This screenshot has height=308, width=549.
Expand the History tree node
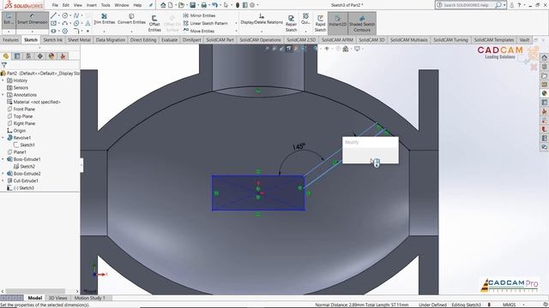pos(3,80)
